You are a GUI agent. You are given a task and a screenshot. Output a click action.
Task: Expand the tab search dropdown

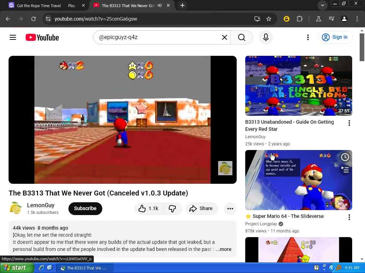(x=322, y=5)
